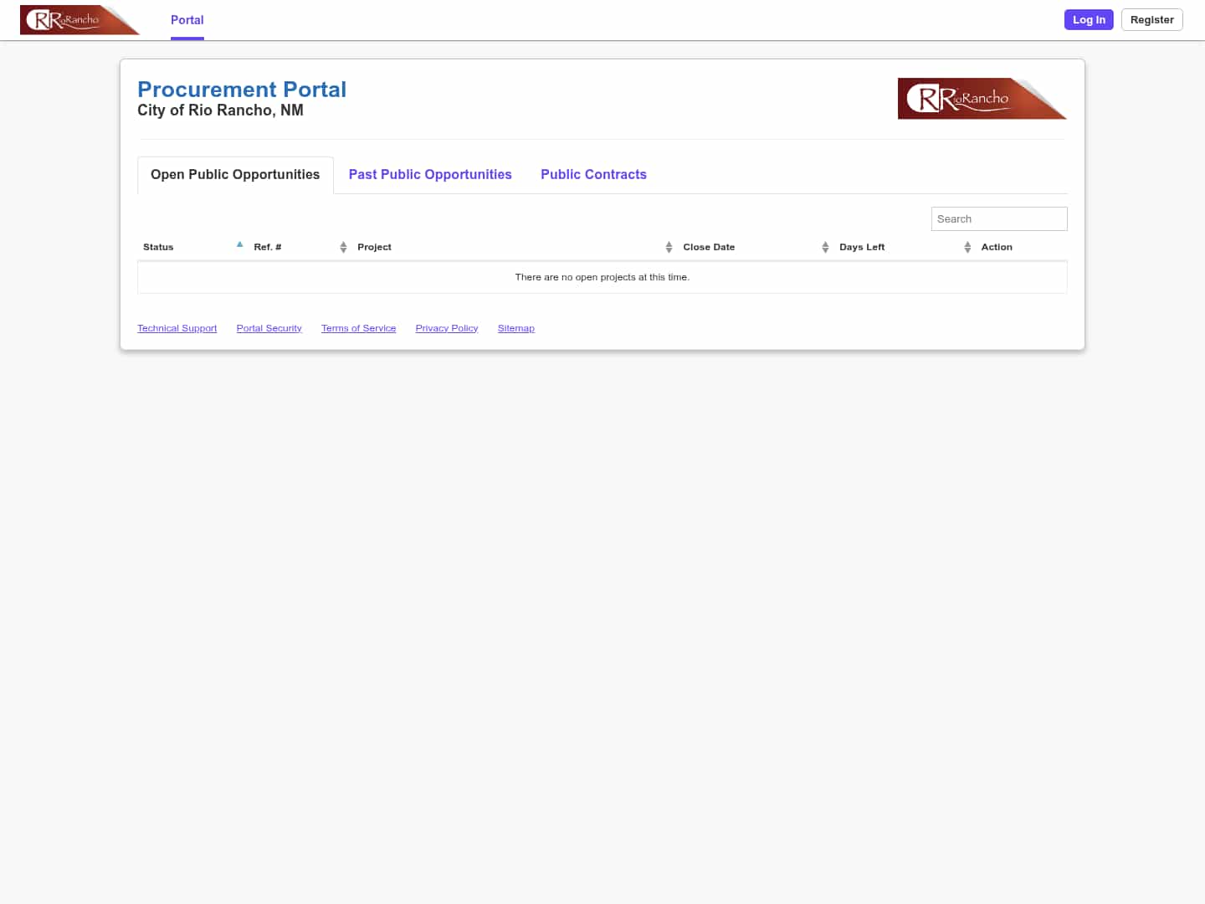The height and width of the screenshot is (904, 1205).
Task: Open the Sitemap link
Action: pyautogui.click(x=515, y=328)
